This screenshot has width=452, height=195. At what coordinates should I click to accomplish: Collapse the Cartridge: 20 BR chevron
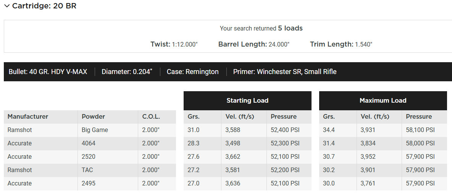7,6
